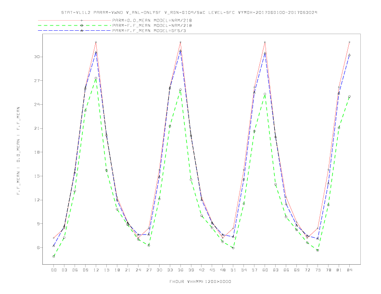The image size is (381, 294).
Task: Click x-axis forecast hour label 48
Action: click(223, 270)
